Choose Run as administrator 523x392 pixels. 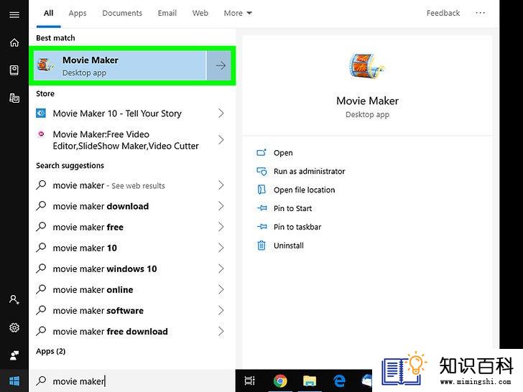click(309, 171)
